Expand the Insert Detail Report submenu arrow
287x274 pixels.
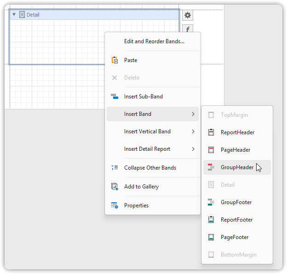tap(193, 149)
